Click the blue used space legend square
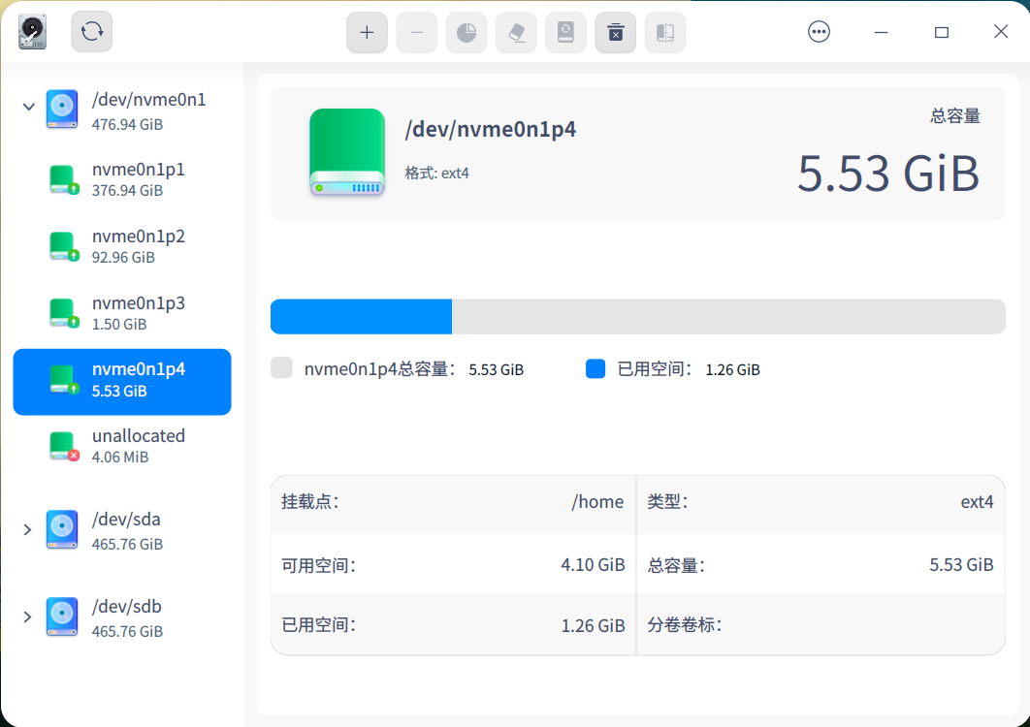The image size is (1030, 727). pyautogui.click(x=595, y=368)
